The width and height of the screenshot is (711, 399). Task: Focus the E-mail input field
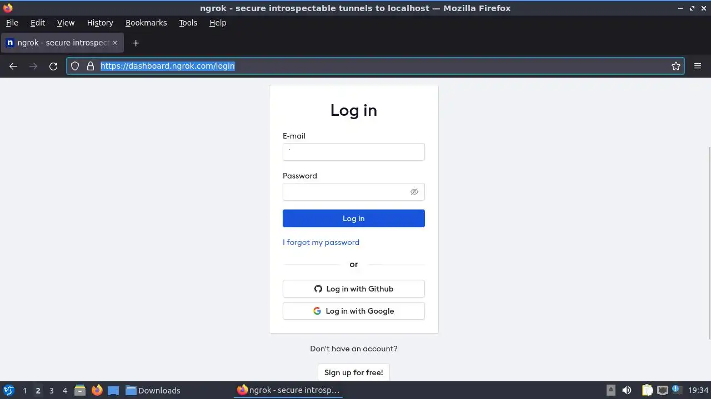(x=354, y=152)
